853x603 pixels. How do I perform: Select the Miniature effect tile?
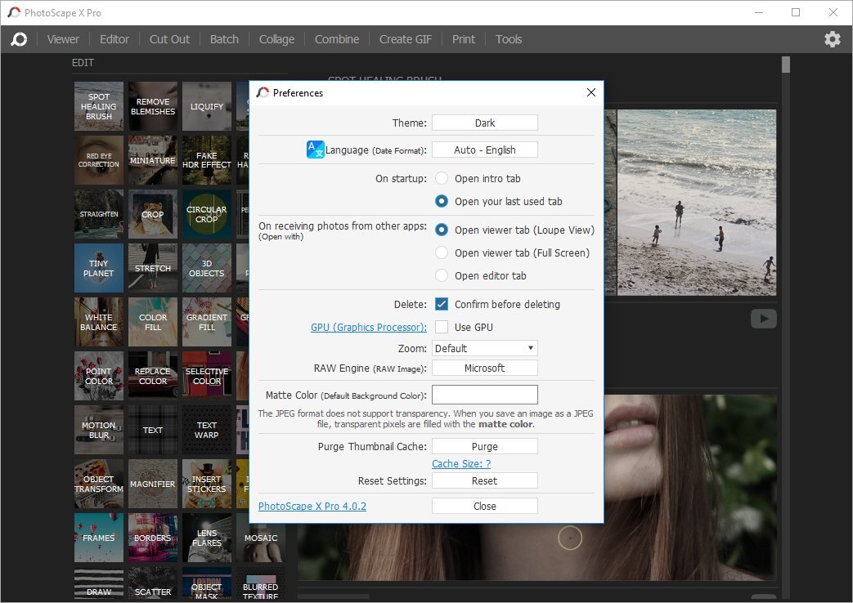pos(153,160)
